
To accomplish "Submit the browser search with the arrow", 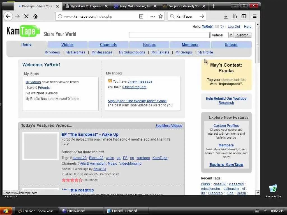I will point(202,16).
